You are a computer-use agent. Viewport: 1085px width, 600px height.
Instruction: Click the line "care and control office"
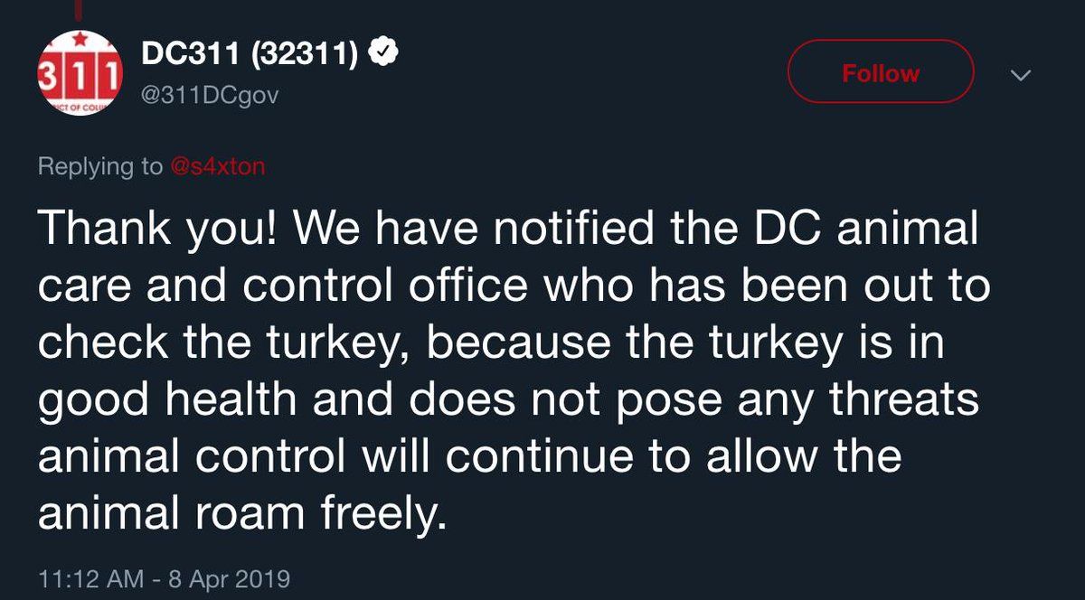point(514,286)
